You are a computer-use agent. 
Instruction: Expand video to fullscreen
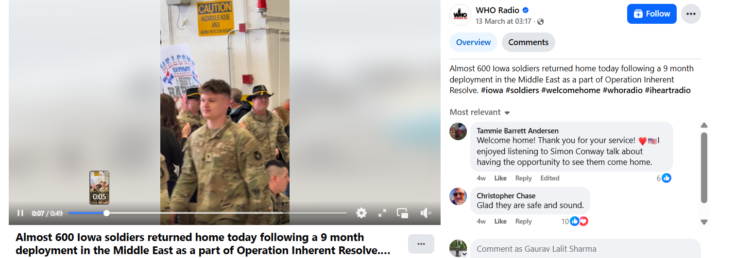pyautogui.click(x=382, y=213)
